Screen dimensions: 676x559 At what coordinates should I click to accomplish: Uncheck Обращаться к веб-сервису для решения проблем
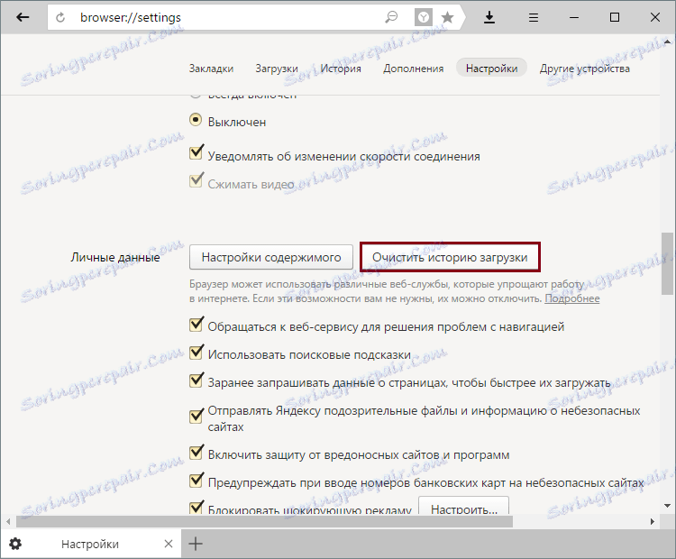[x=196, y=324]
